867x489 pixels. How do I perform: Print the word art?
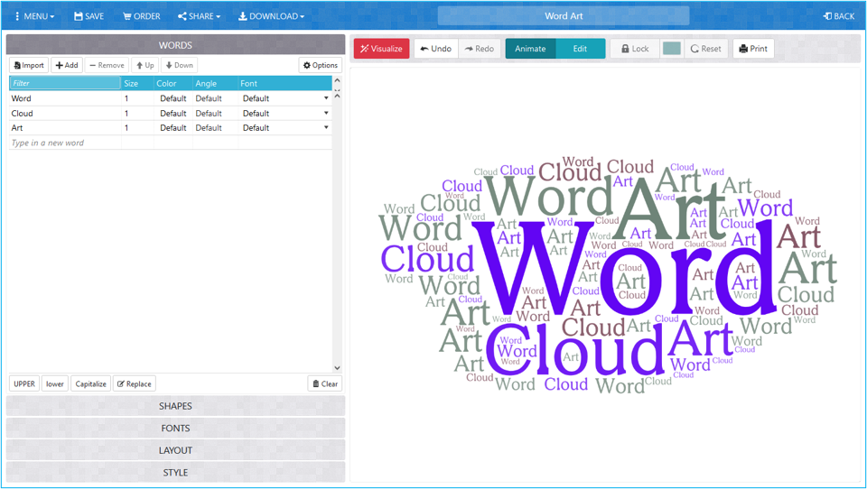point(753,49)
